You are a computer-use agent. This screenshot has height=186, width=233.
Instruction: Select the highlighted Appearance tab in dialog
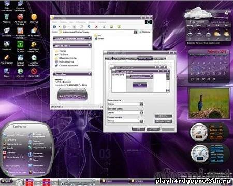(145, 58)
